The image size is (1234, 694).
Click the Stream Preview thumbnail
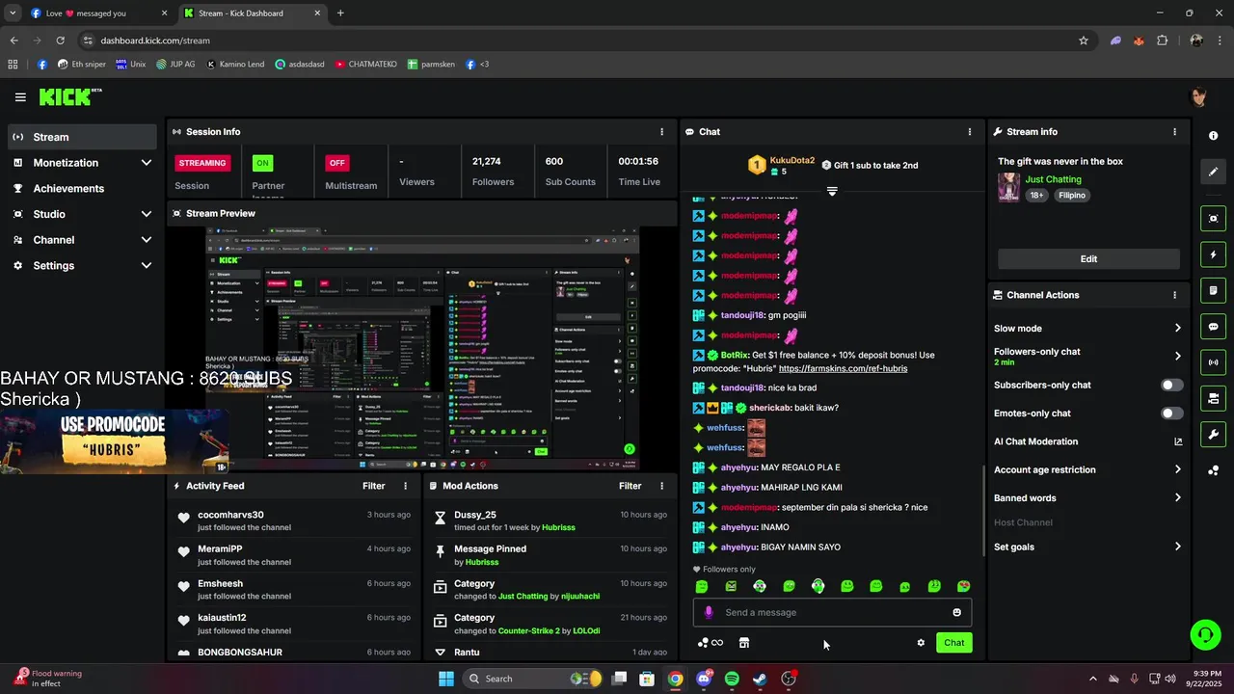coord(422,349)
